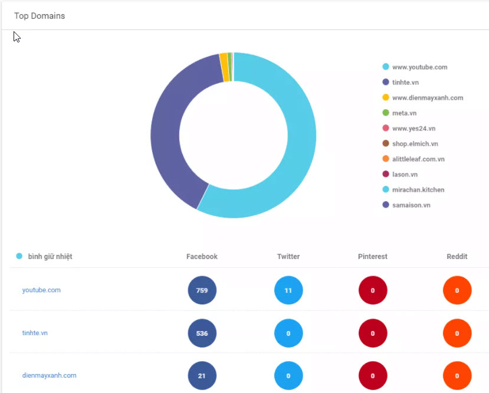The width and height of the screenshot is (489, 393).
Task: Click the Twitter count bubble showing 11
Action: point(288,290)
